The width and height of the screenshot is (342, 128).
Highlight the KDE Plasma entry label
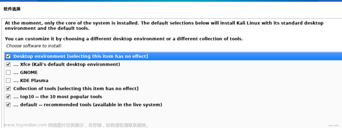(x=31, y=80)
